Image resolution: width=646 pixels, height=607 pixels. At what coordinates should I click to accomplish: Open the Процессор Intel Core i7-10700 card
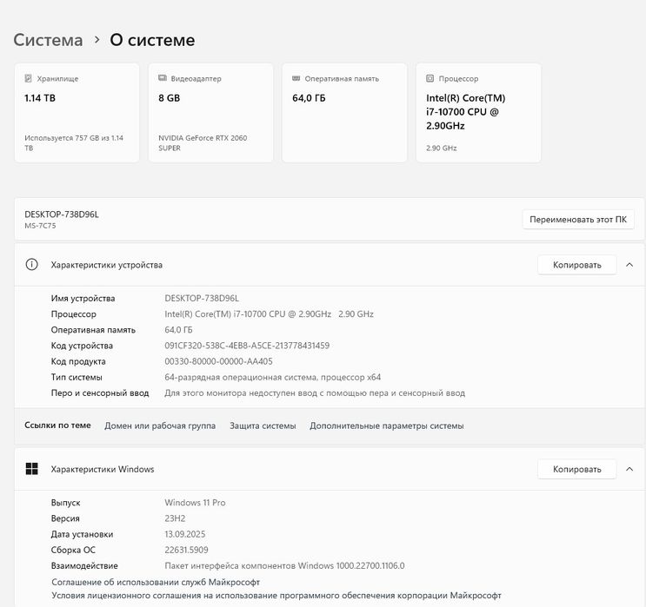point(478,113)
